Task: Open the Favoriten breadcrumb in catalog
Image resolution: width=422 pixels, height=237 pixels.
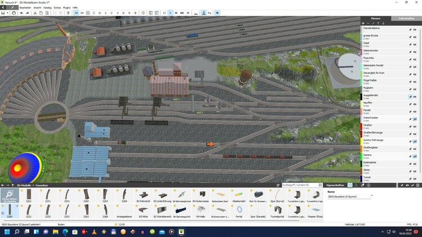Action: click(43, 185)
